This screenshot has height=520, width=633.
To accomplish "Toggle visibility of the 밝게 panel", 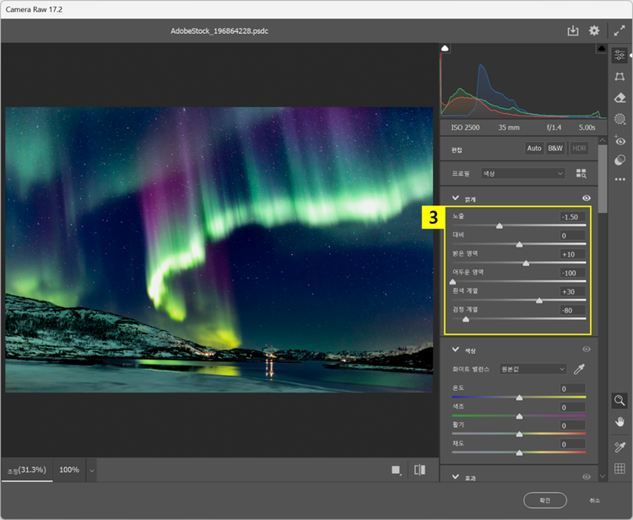I will tap(586, 198).
